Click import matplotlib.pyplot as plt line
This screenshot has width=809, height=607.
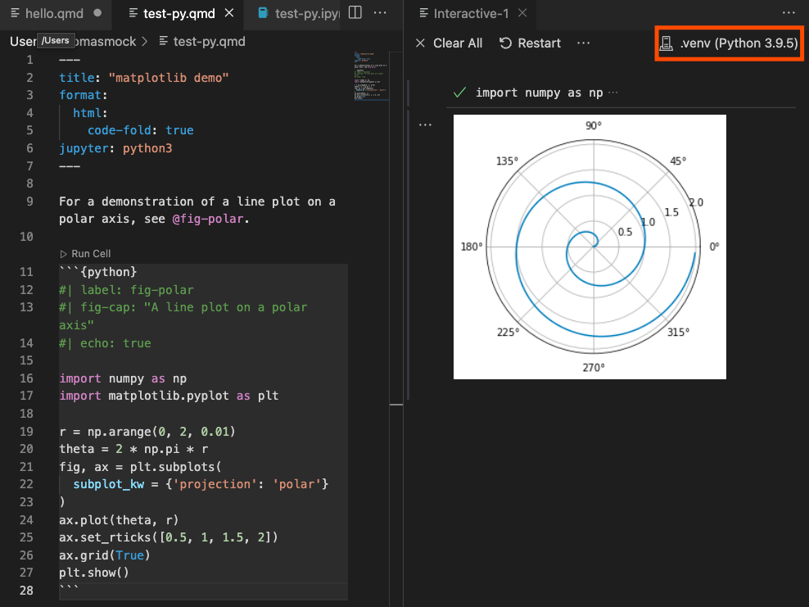[169, 396]
